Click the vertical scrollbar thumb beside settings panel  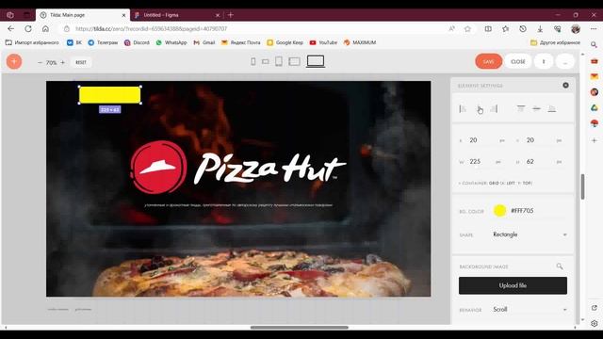pyautogui.click(x=582, y=186)
